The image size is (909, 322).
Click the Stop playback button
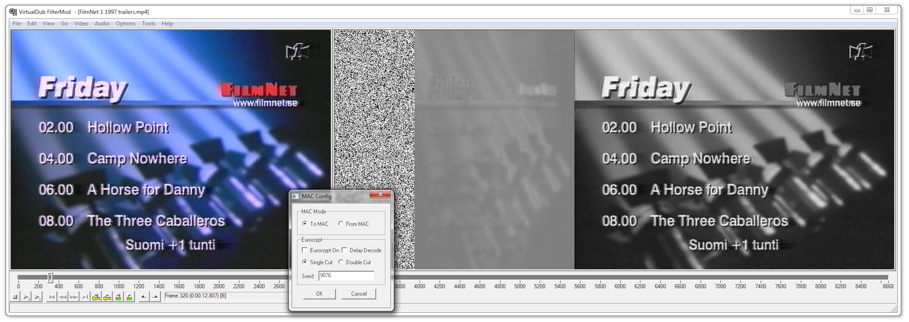click(x=15, y=297)
